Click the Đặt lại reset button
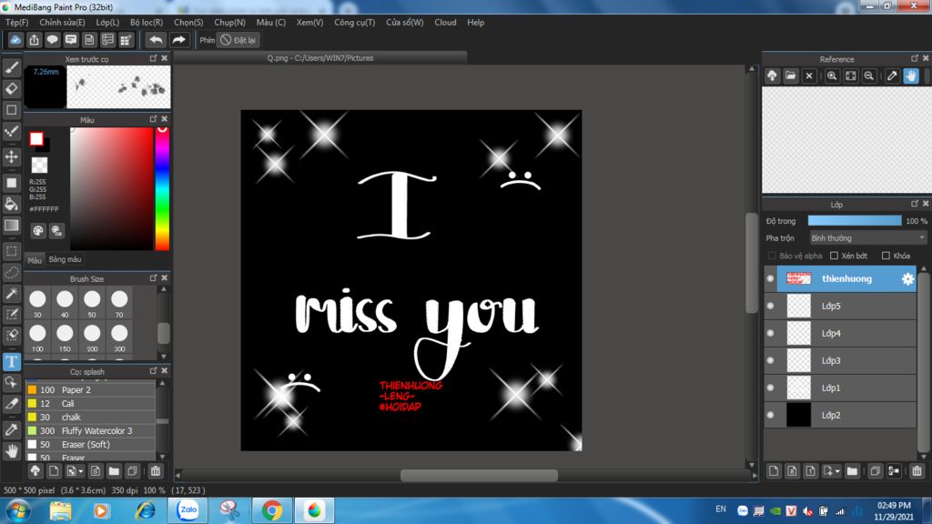Image resolution: width=932 pixels, height=524 pixels. click(238, 40)
